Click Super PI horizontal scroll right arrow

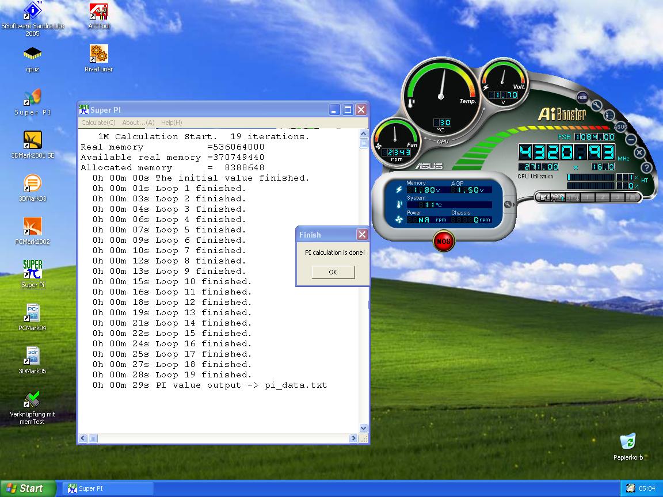[354, 438]
